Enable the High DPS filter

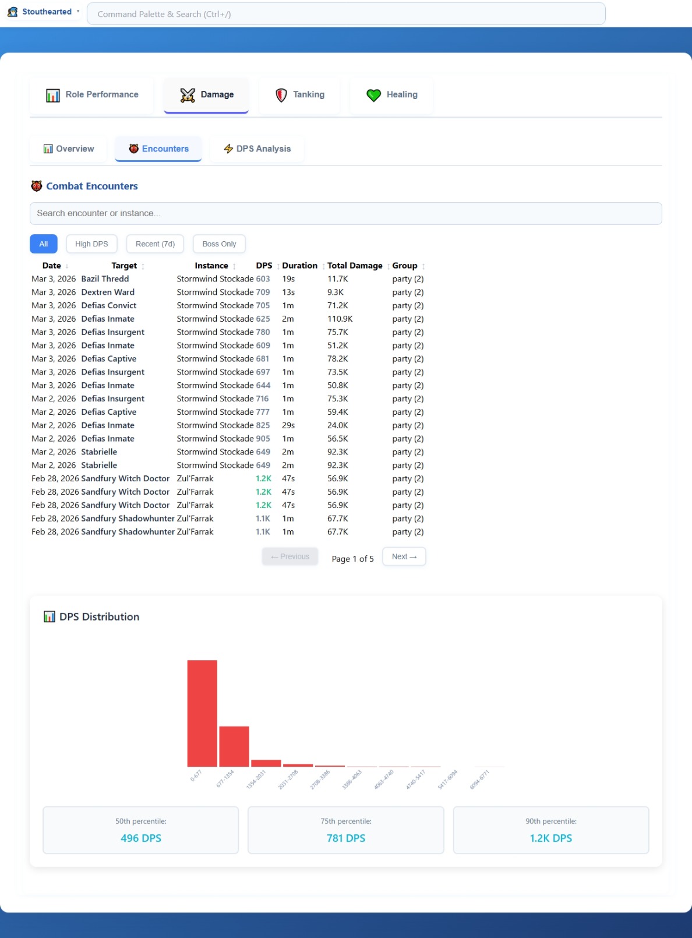coord(91,244)
